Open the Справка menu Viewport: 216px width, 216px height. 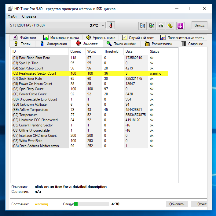click(x=29, y=16)
